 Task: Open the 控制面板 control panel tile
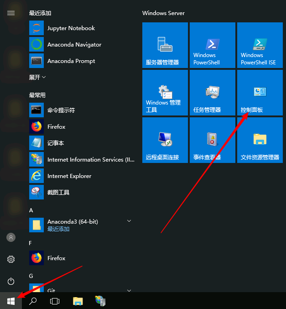[260, 93]
